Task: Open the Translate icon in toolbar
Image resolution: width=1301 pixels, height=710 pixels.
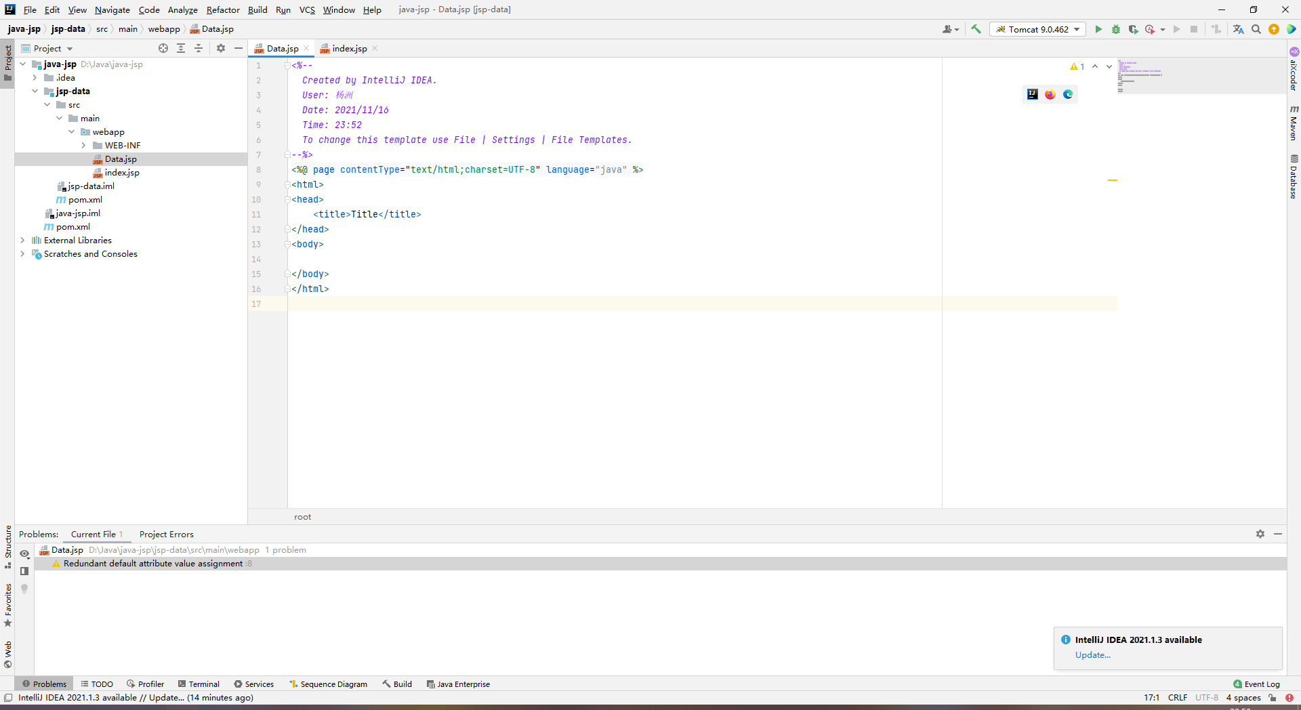Action: [1239, 29]
